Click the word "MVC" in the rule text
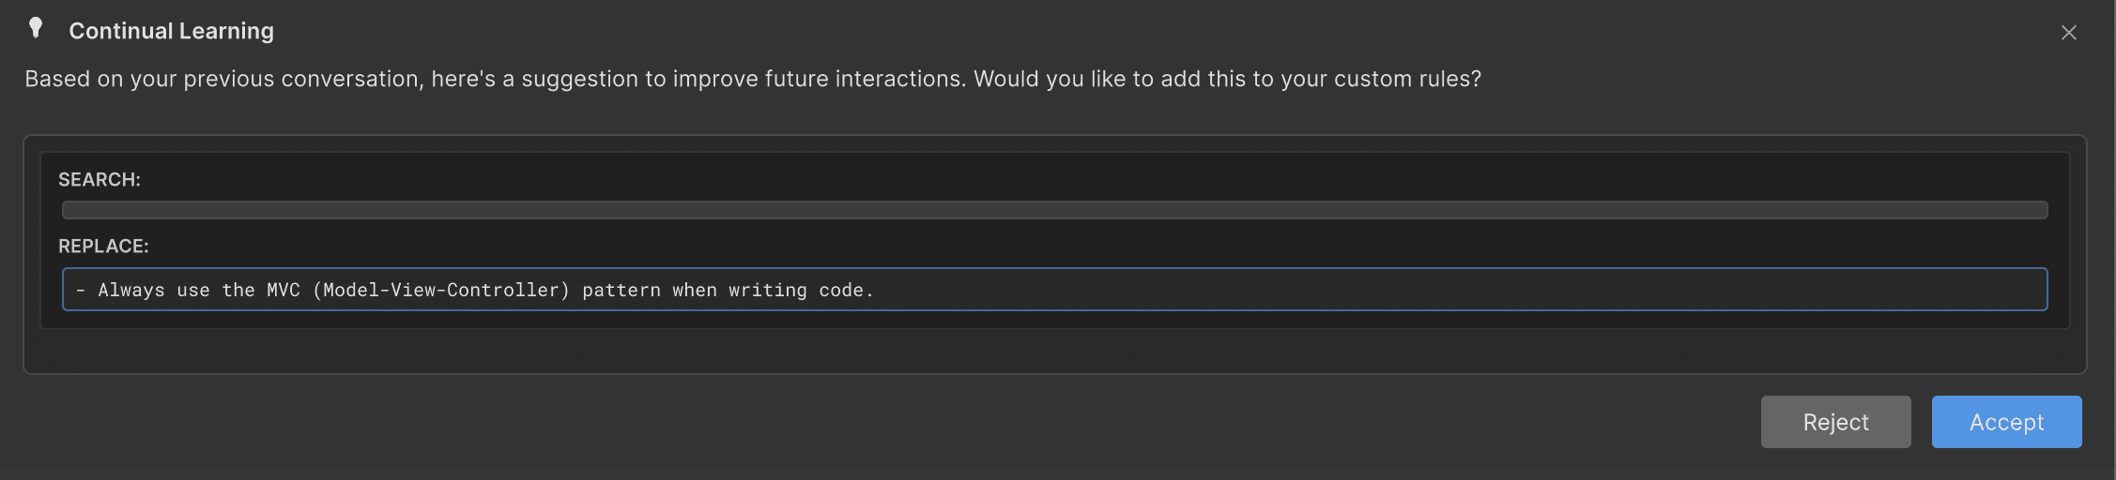The width and height of the screenshot is (2116, 480). coord(284,290)
